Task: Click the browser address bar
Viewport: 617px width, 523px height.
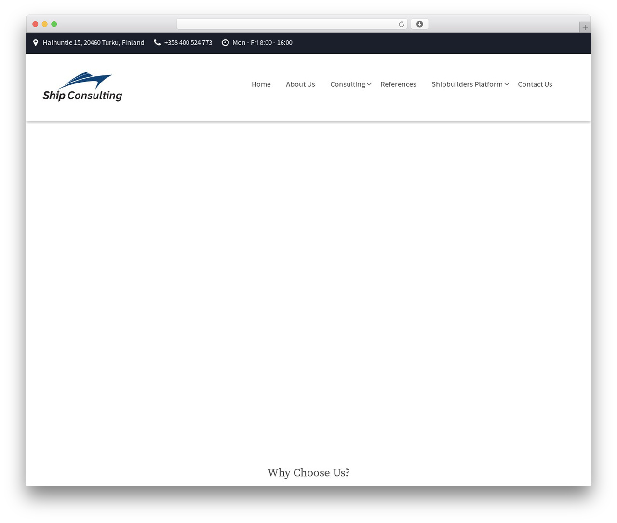Action: (292, 24)
